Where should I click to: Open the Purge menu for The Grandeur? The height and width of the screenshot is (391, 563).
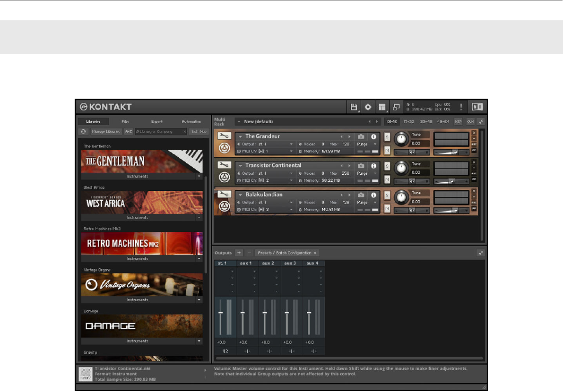(367, 144)
